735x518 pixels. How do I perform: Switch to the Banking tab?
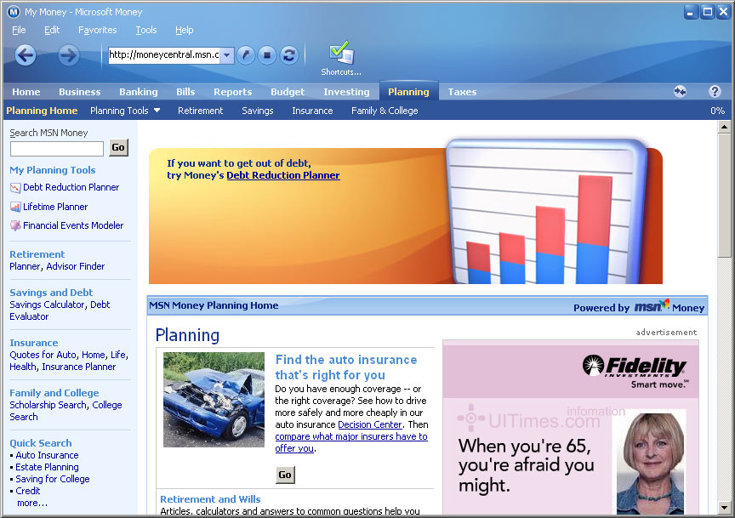click(x=139, y=92)
